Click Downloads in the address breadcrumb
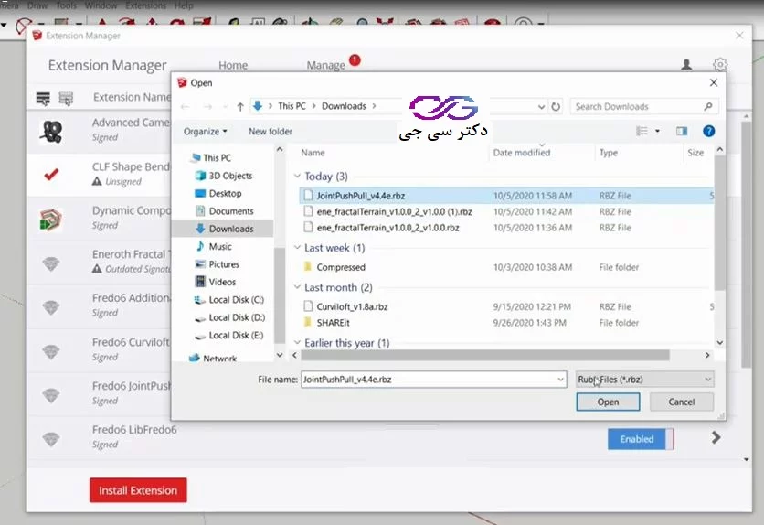This screenshot has width=764, height=525. 344,106
